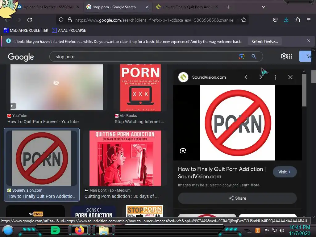This screenshot has height=237, width=316.
Task: Click the Visit button
Action: tap(285, 172)
